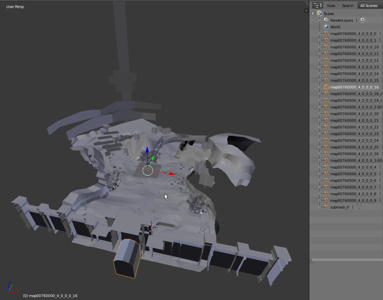Expand map00760000_4_0_0_0_21 node
The image size is (383, 300).
[x=319, y=120]
